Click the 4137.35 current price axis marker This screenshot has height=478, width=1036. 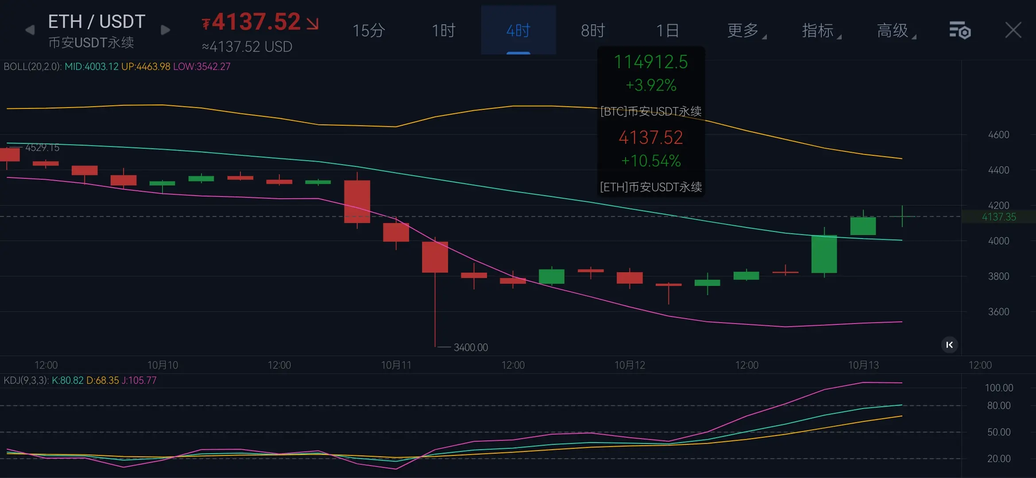pyautogui.click(x=999, y=217)
